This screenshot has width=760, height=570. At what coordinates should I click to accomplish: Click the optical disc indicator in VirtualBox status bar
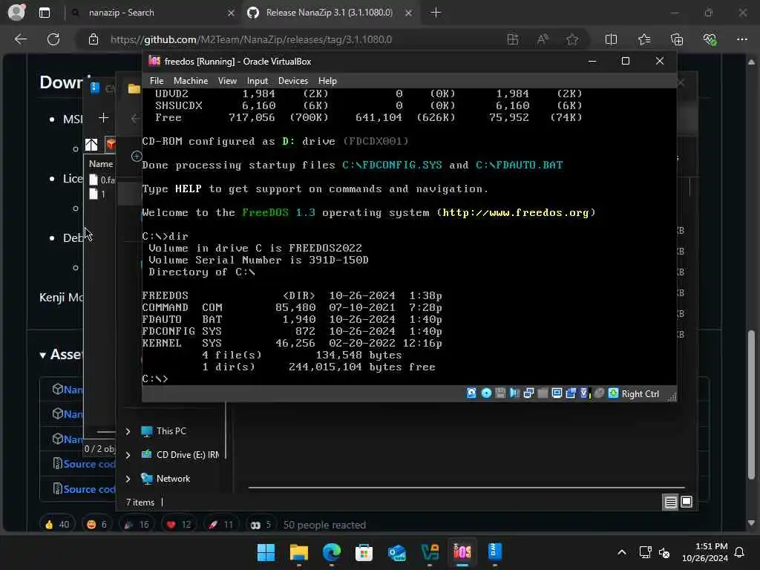[x=486, y=393]
